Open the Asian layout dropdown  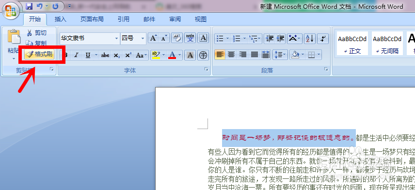click(295, 39)
